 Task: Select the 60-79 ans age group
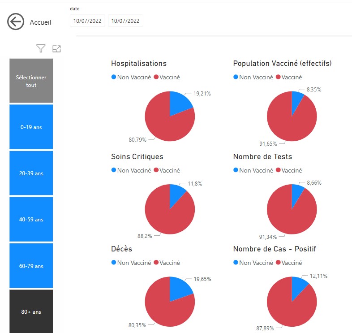click(31, 266)
